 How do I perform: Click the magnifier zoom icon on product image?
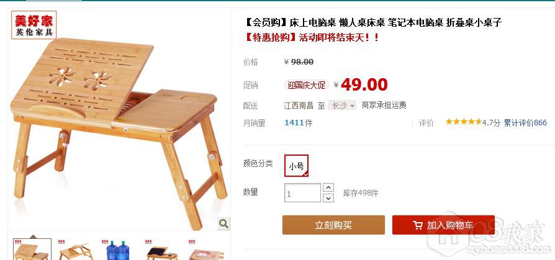click(223, 223)
